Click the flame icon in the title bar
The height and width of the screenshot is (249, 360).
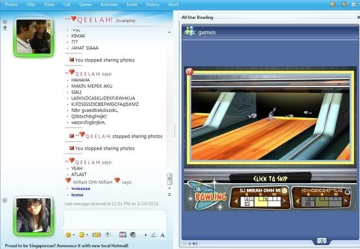click(x=344, y=4)
